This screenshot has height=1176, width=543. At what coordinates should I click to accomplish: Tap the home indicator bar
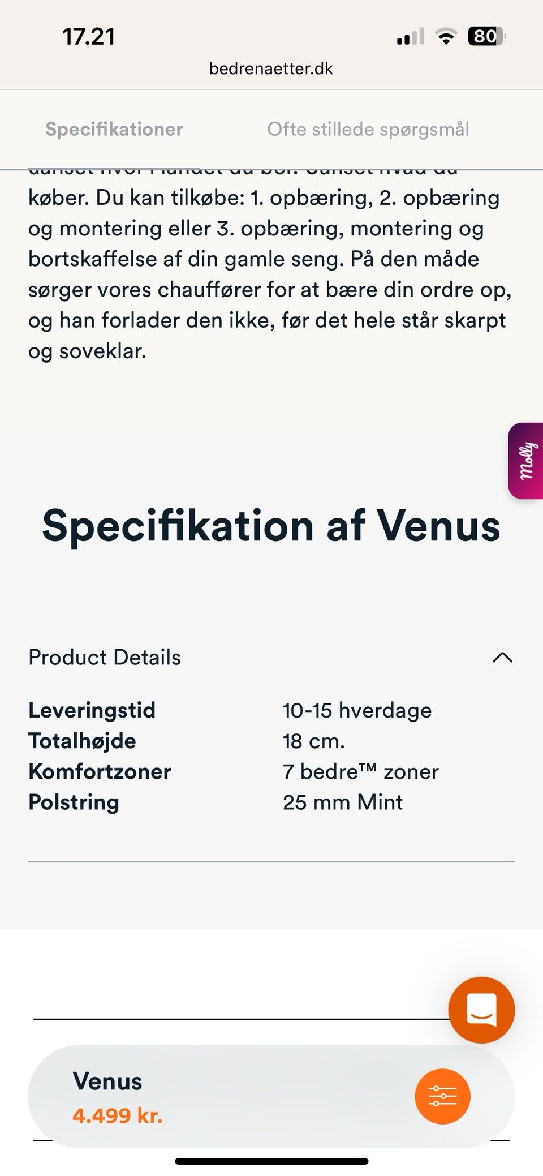point(271,1161)
